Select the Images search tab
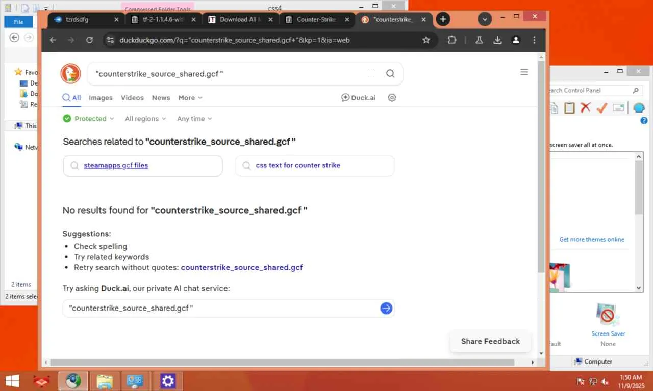 (x=101, y=98)
